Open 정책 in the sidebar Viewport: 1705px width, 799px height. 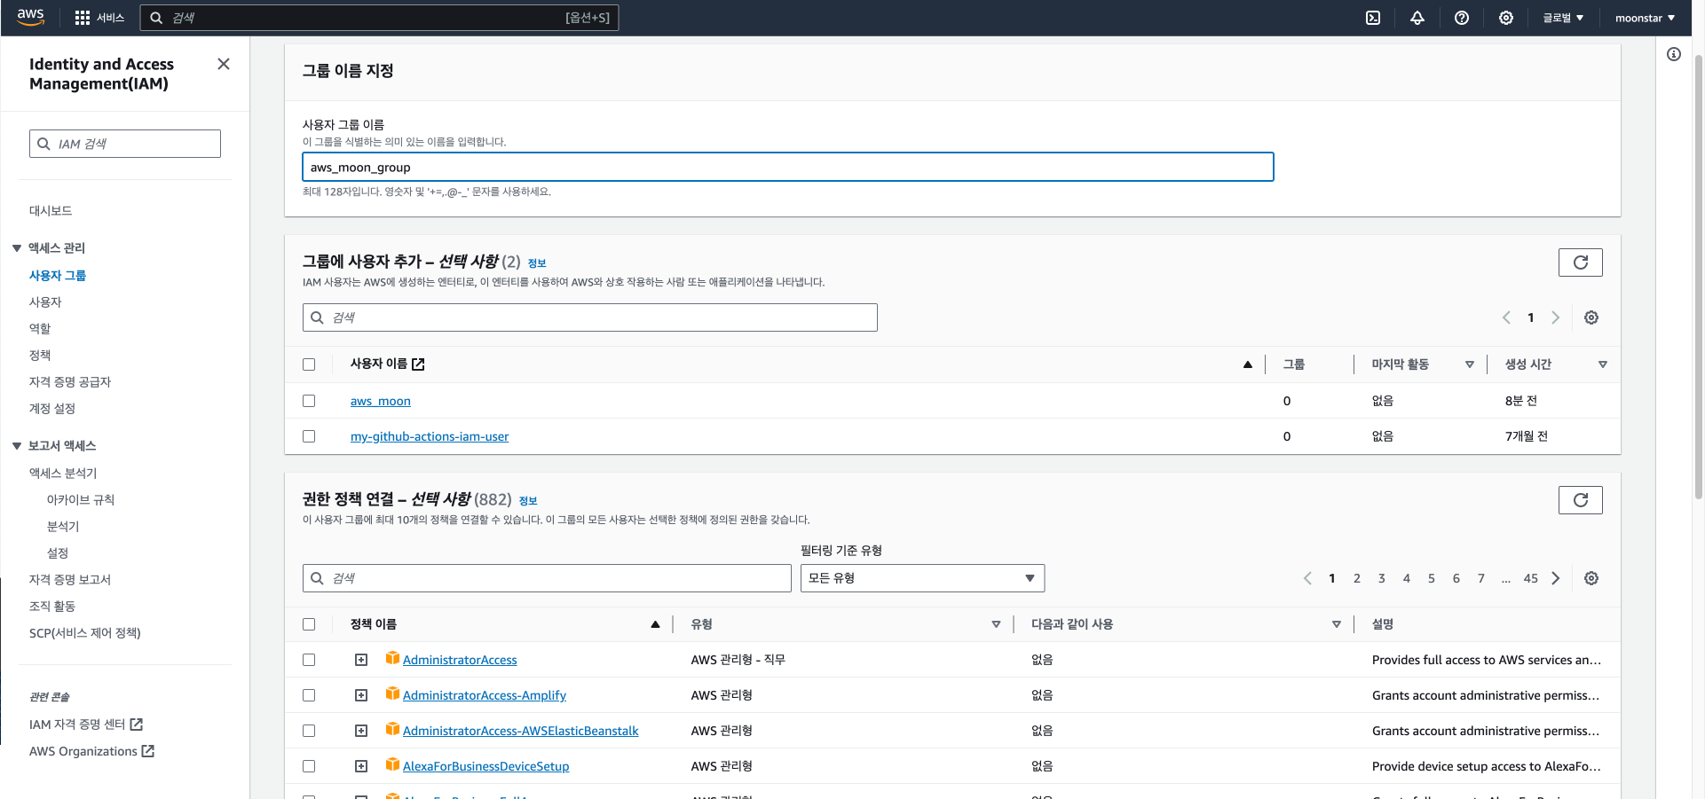(x=40, y=356)
